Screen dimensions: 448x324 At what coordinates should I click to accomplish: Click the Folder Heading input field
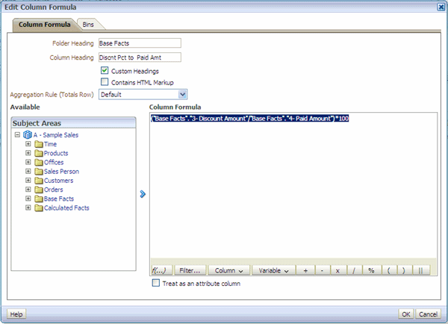(140, 43)
